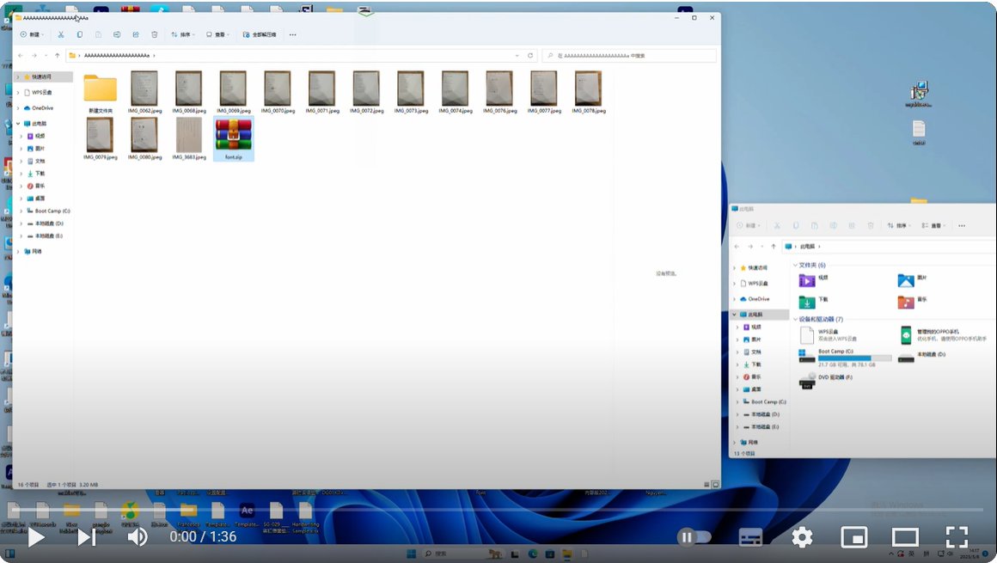Expand 网络 in front window sidebar

[18, 252]
